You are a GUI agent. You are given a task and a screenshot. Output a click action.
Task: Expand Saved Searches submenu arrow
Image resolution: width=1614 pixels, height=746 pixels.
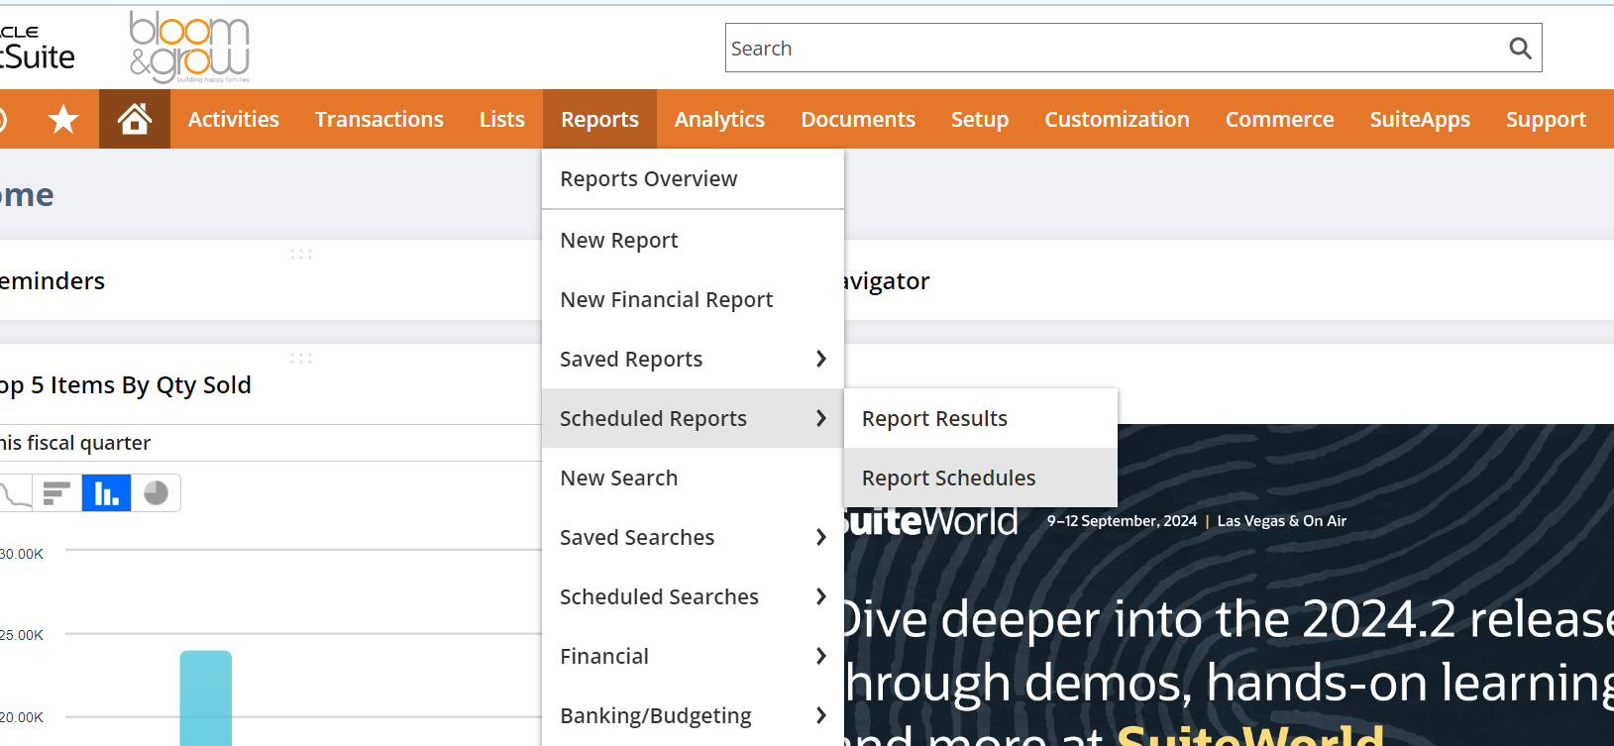820,537
